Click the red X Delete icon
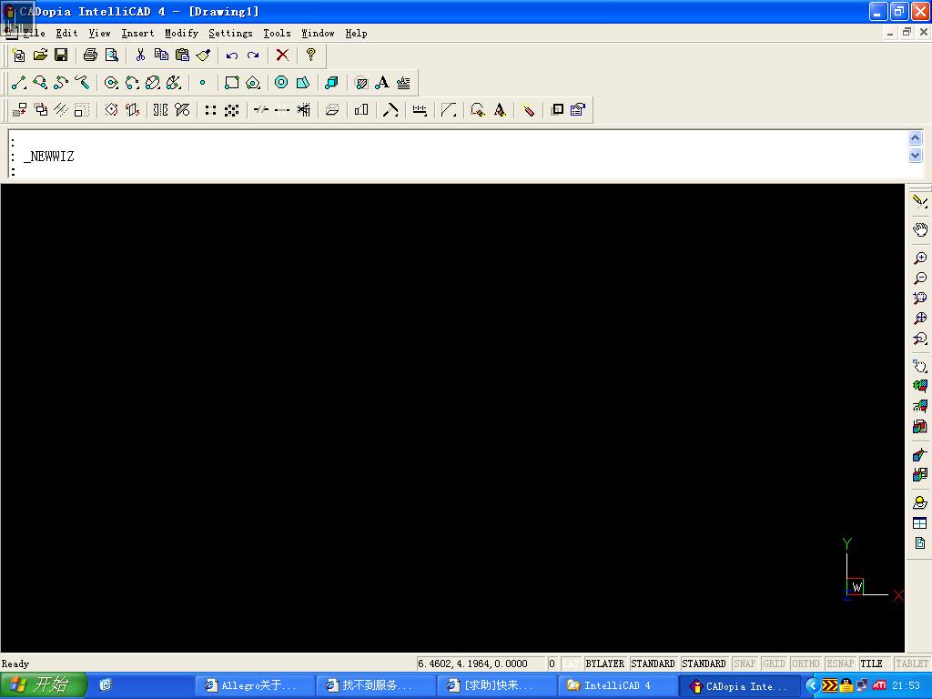This screenshot has height=699, width=932. tap(282, 56)
